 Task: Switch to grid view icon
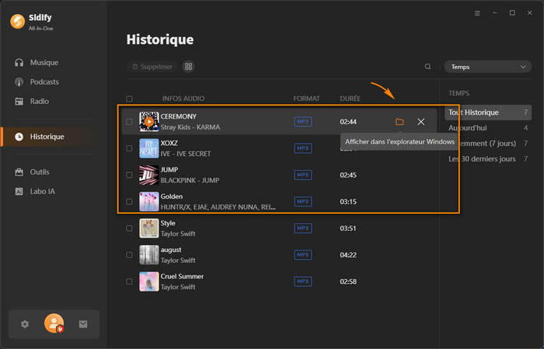click(188, 67)
